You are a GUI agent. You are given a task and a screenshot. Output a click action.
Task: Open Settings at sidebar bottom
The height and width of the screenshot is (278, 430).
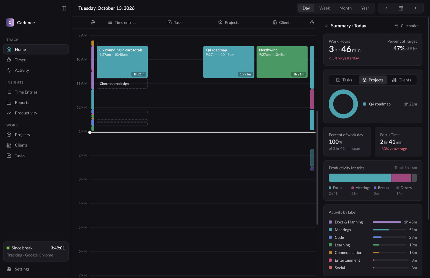click(36, 269)
